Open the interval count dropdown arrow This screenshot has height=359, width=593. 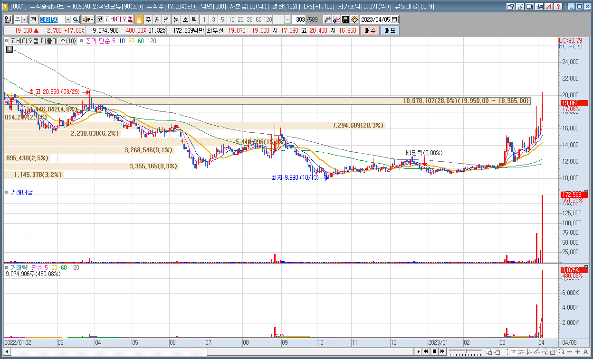coord(287,19)
